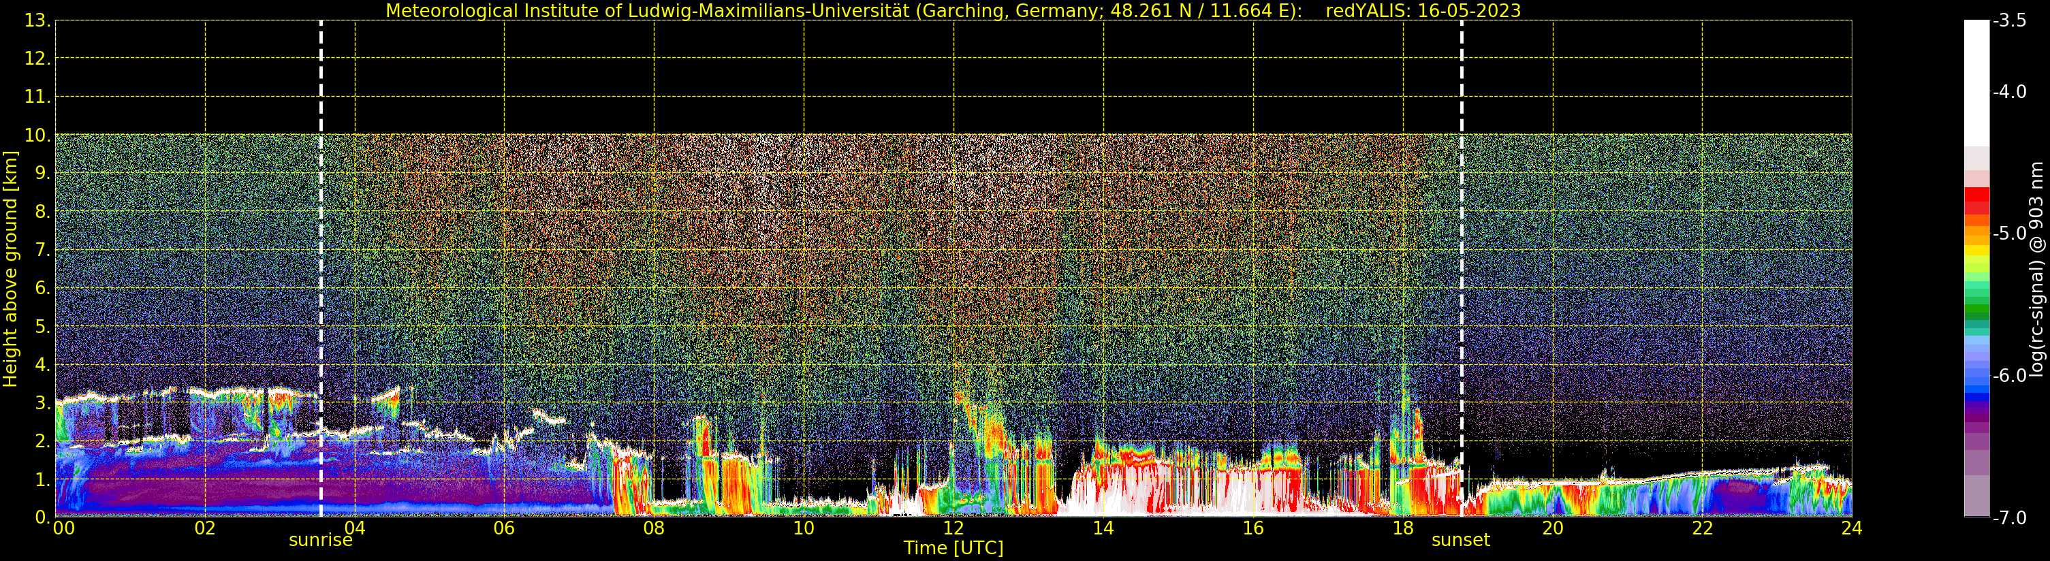Click the y-axis tick label '4.'
2050x561 pixels.
42,364
